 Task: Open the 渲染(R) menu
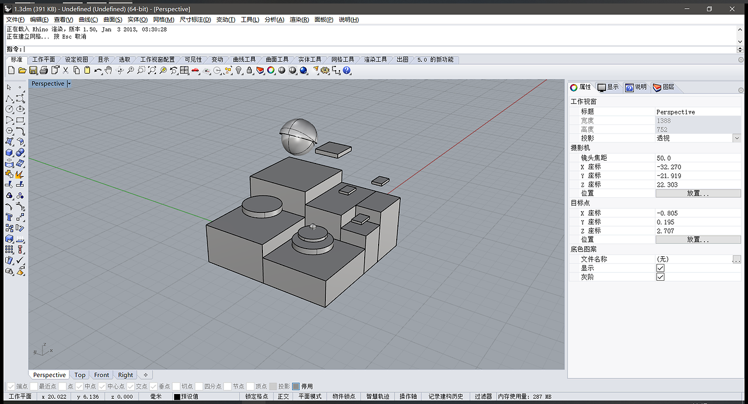coord(299,19)
